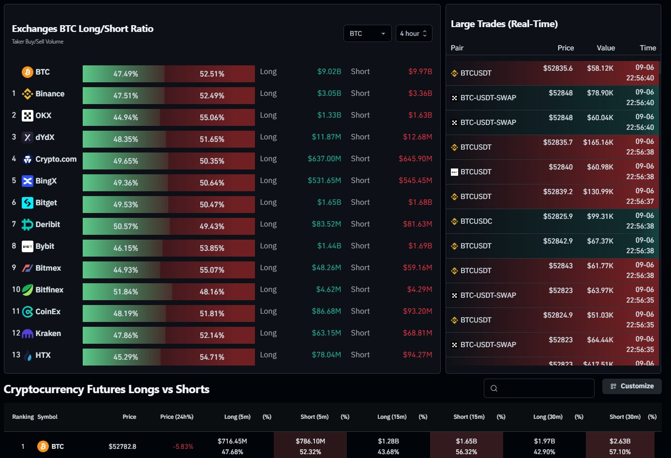Image resolution: width=671 pixels, height=458 pixels.
Task: Click the Deribit exchange logo
Action: tap(28, 225)
